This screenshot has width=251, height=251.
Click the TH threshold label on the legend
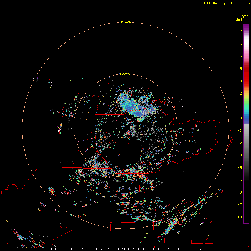[x=240, y=217]
